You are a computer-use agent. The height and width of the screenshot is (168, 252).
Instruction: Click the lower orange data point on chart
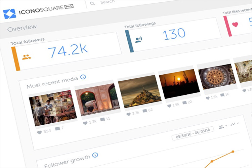click(212, 161)
